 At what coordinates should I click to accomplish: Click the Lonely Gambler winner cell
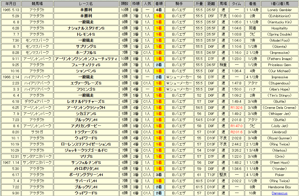[280, 10]
